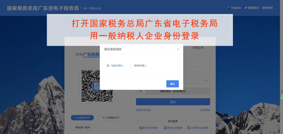Switch to the 代理业务 tab
This screenshot has width=283, height=134.
[198, 48]
